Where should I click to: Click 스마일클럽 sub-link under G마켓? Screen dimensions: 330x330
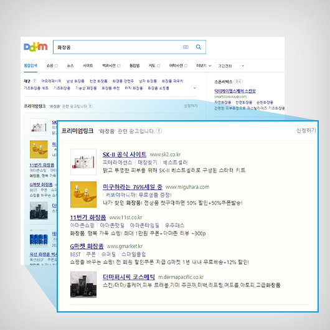[133, 254]
